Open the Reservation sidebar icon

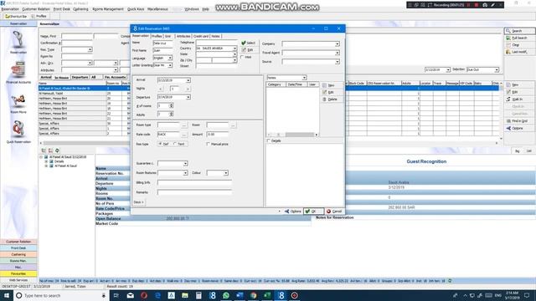(x=18, y=42)
